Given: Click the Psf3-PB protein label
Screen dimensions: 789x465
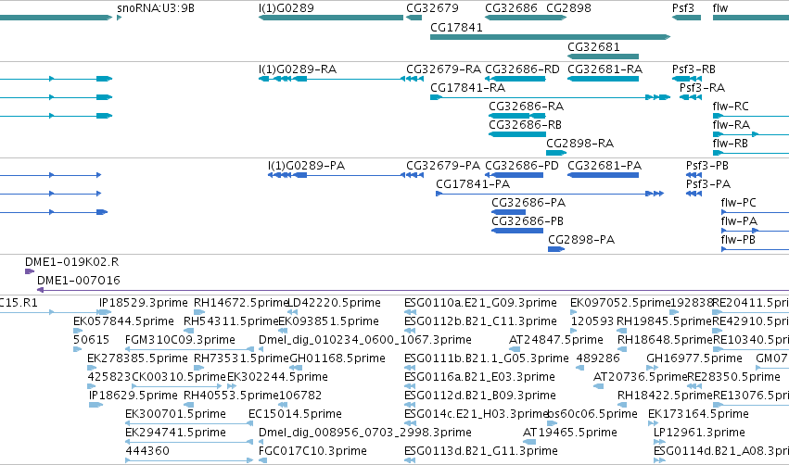Looking at the screenshot, I should click(x=707, y=166).
